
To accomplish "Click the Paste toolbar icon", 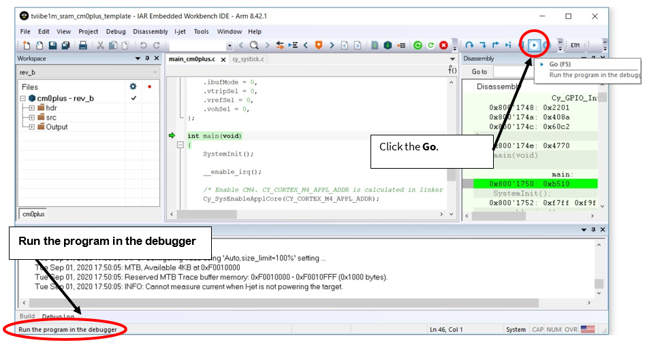I will pos(125,46).
